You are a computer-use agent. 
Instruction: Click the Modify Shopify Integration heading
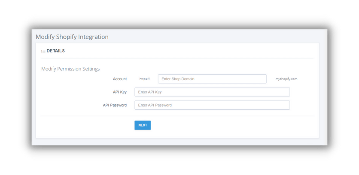coord(72,37)
